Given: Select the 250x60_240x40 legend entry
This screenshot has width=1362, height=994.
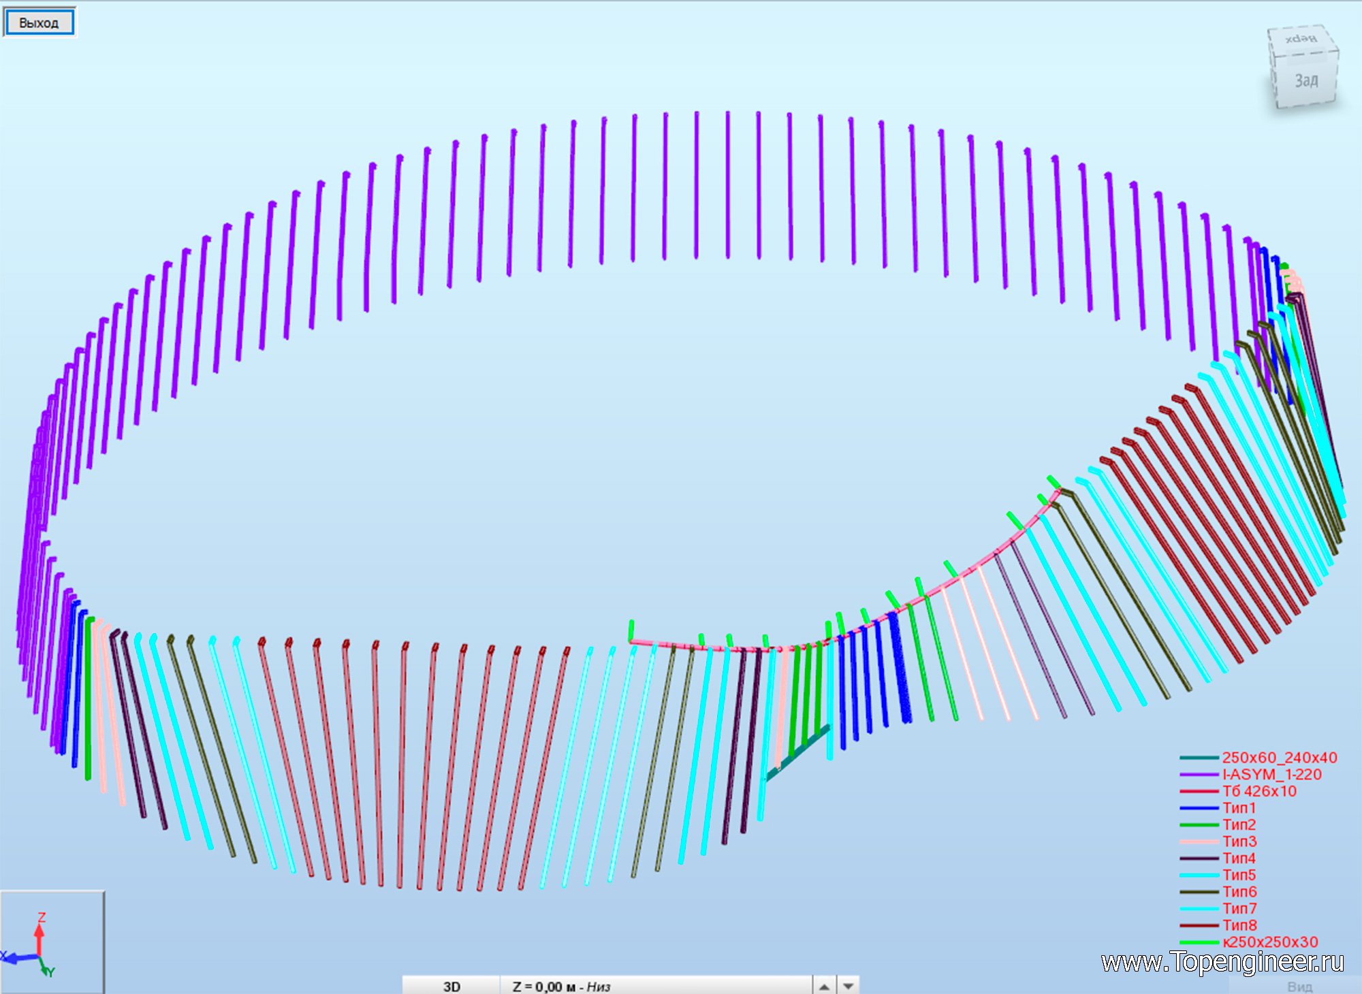Looking at the screenshot, I should 1279,758.
